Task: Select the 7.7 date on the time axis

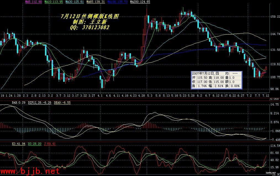Action: [257, 96]
